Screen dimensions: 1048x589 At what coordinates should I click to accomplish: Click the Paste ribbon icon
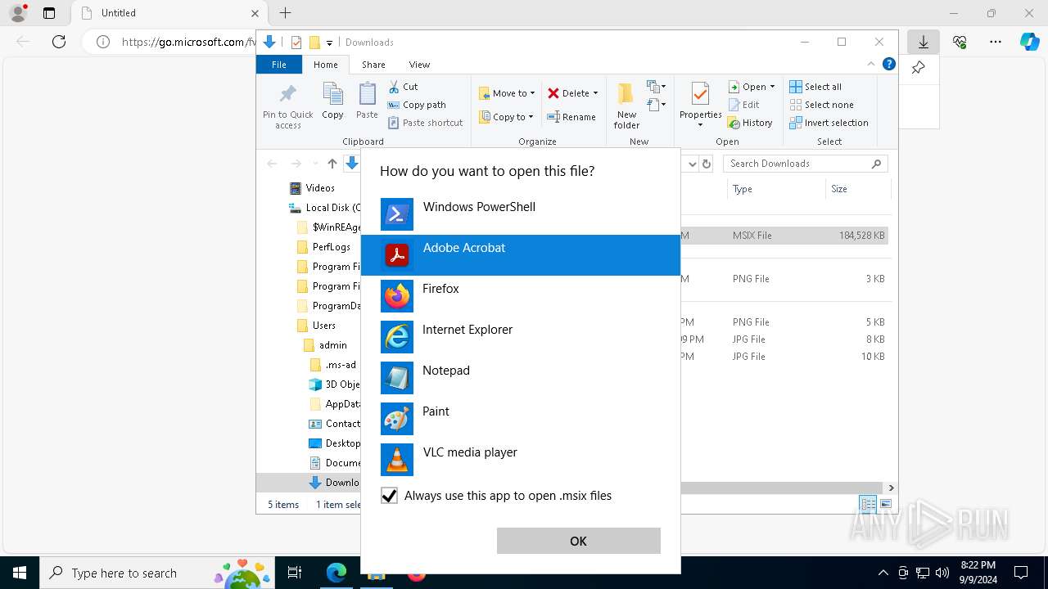tap(367, 101)
